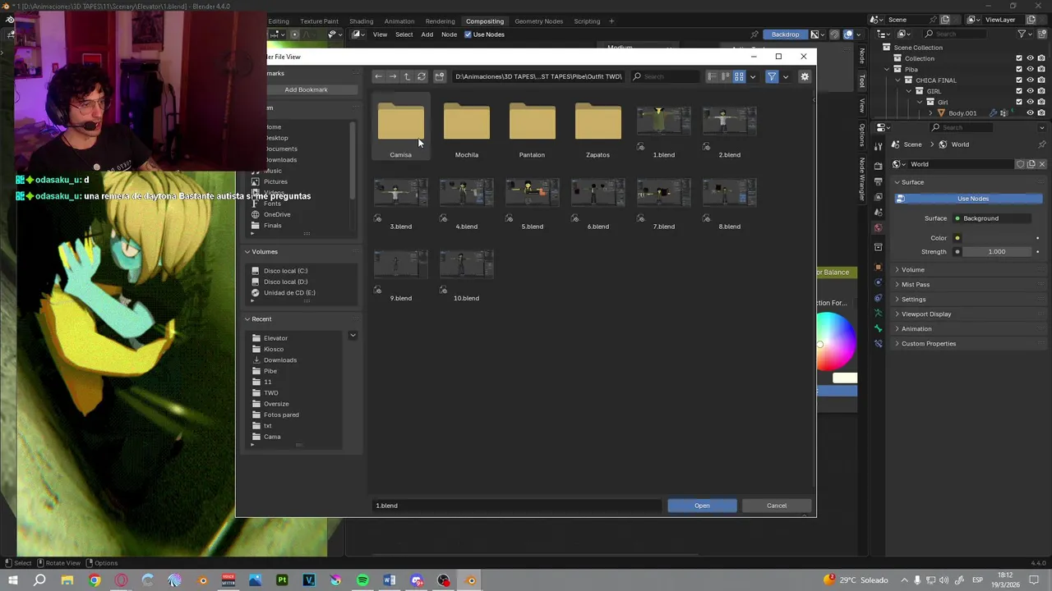Exclude Collection from view layer checkbox
The height and width of the screenshot is (591, 1052).
(x=1019, y=58)
